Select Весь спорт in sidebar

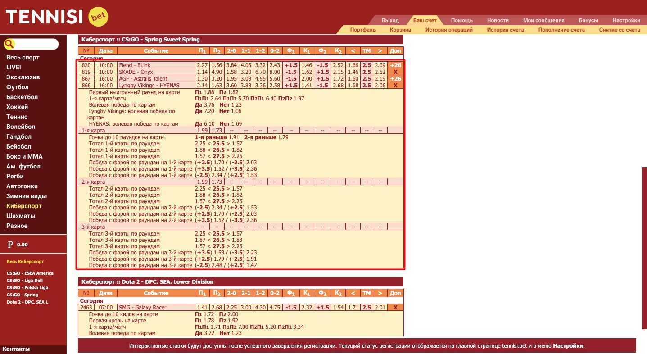pyautogui.click(x=23, y=57)
